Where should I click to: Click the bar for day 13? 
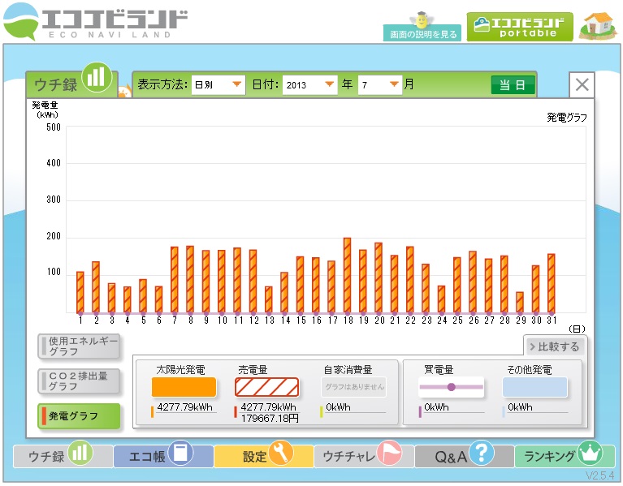coord(269,299)
